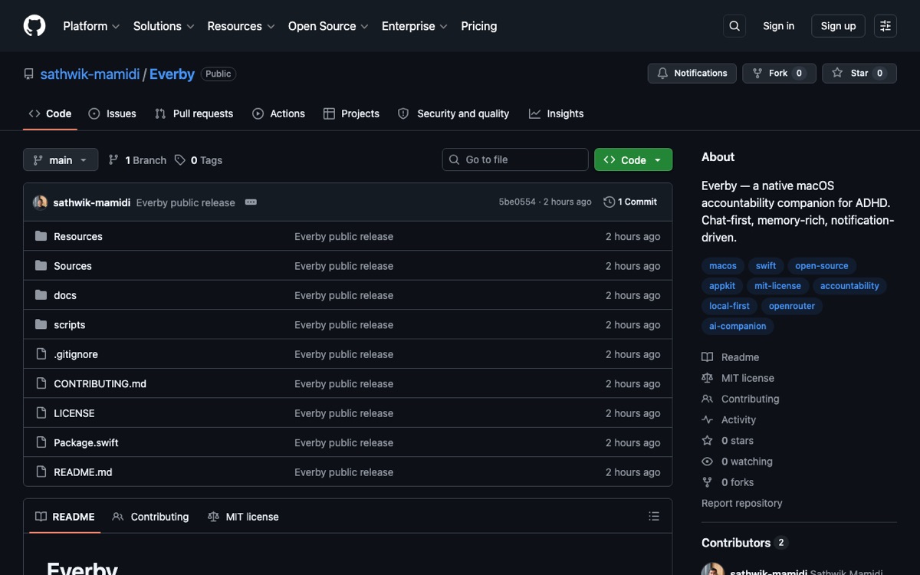This screenshot has width=920, height=575.
Task: Switch to the Pull requests tab
Action: pos(194,113)
